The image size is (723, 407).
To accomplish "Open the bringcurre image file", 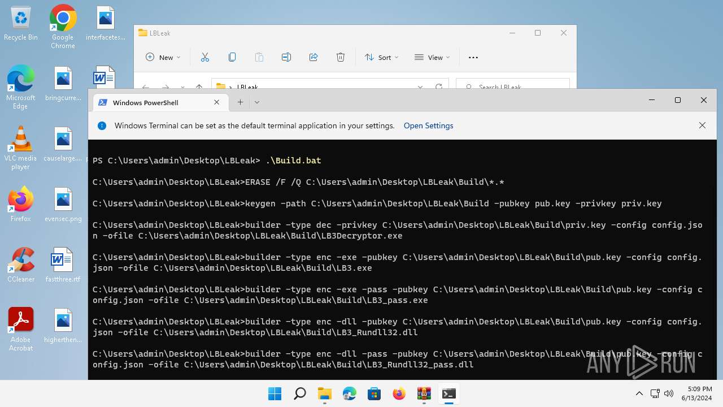I will 63,84.
